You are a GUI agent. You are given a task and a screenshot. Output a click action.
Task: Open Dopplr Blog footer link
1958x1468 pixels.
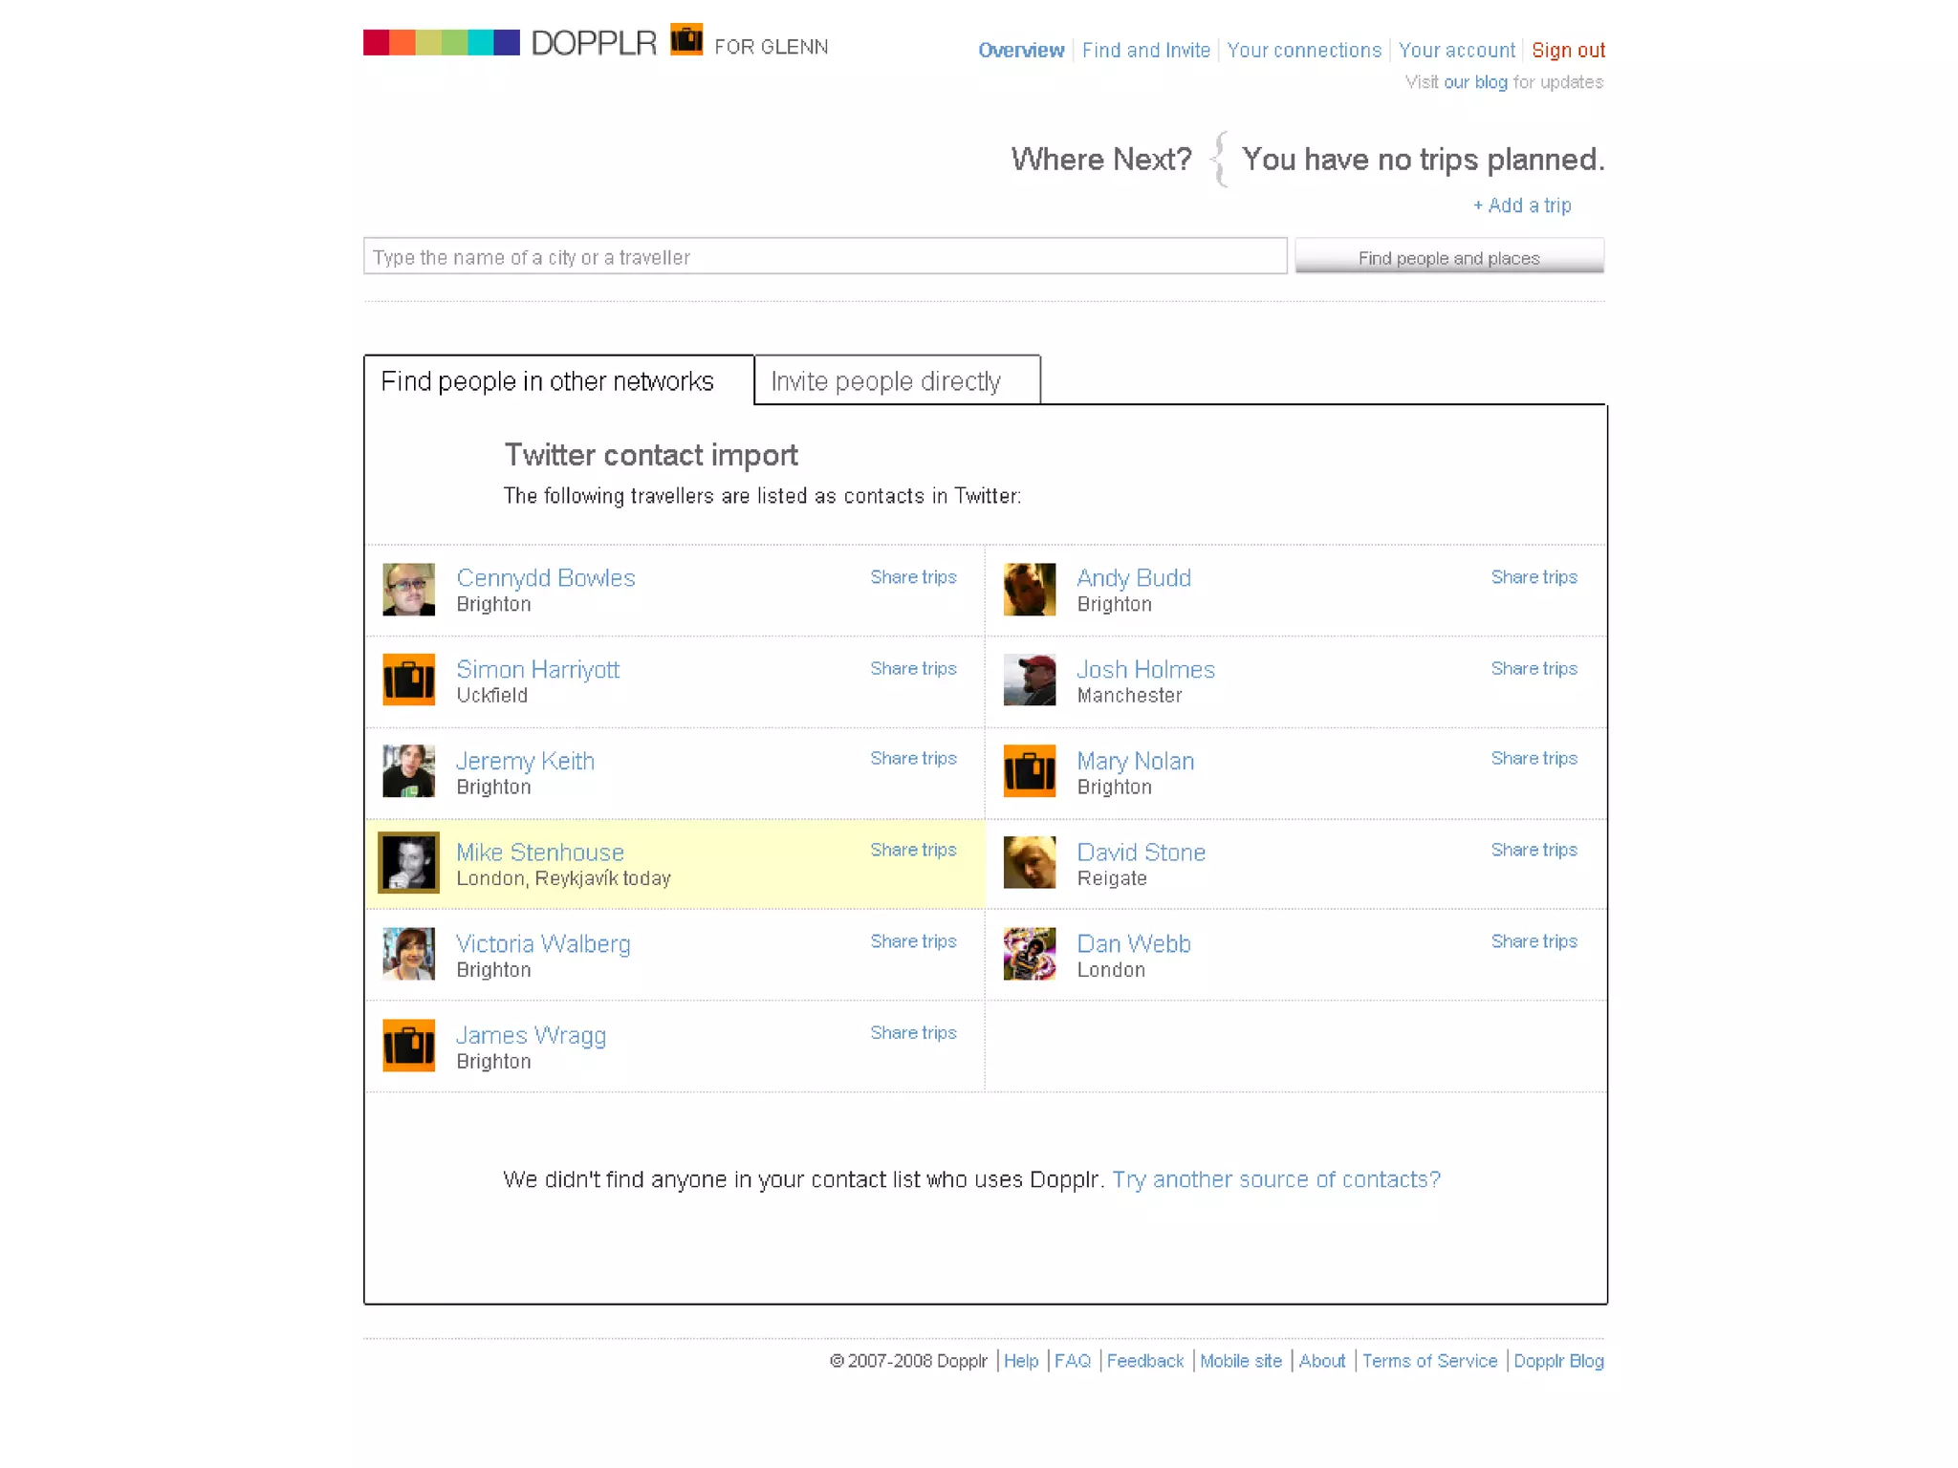coord(1558,1361)
